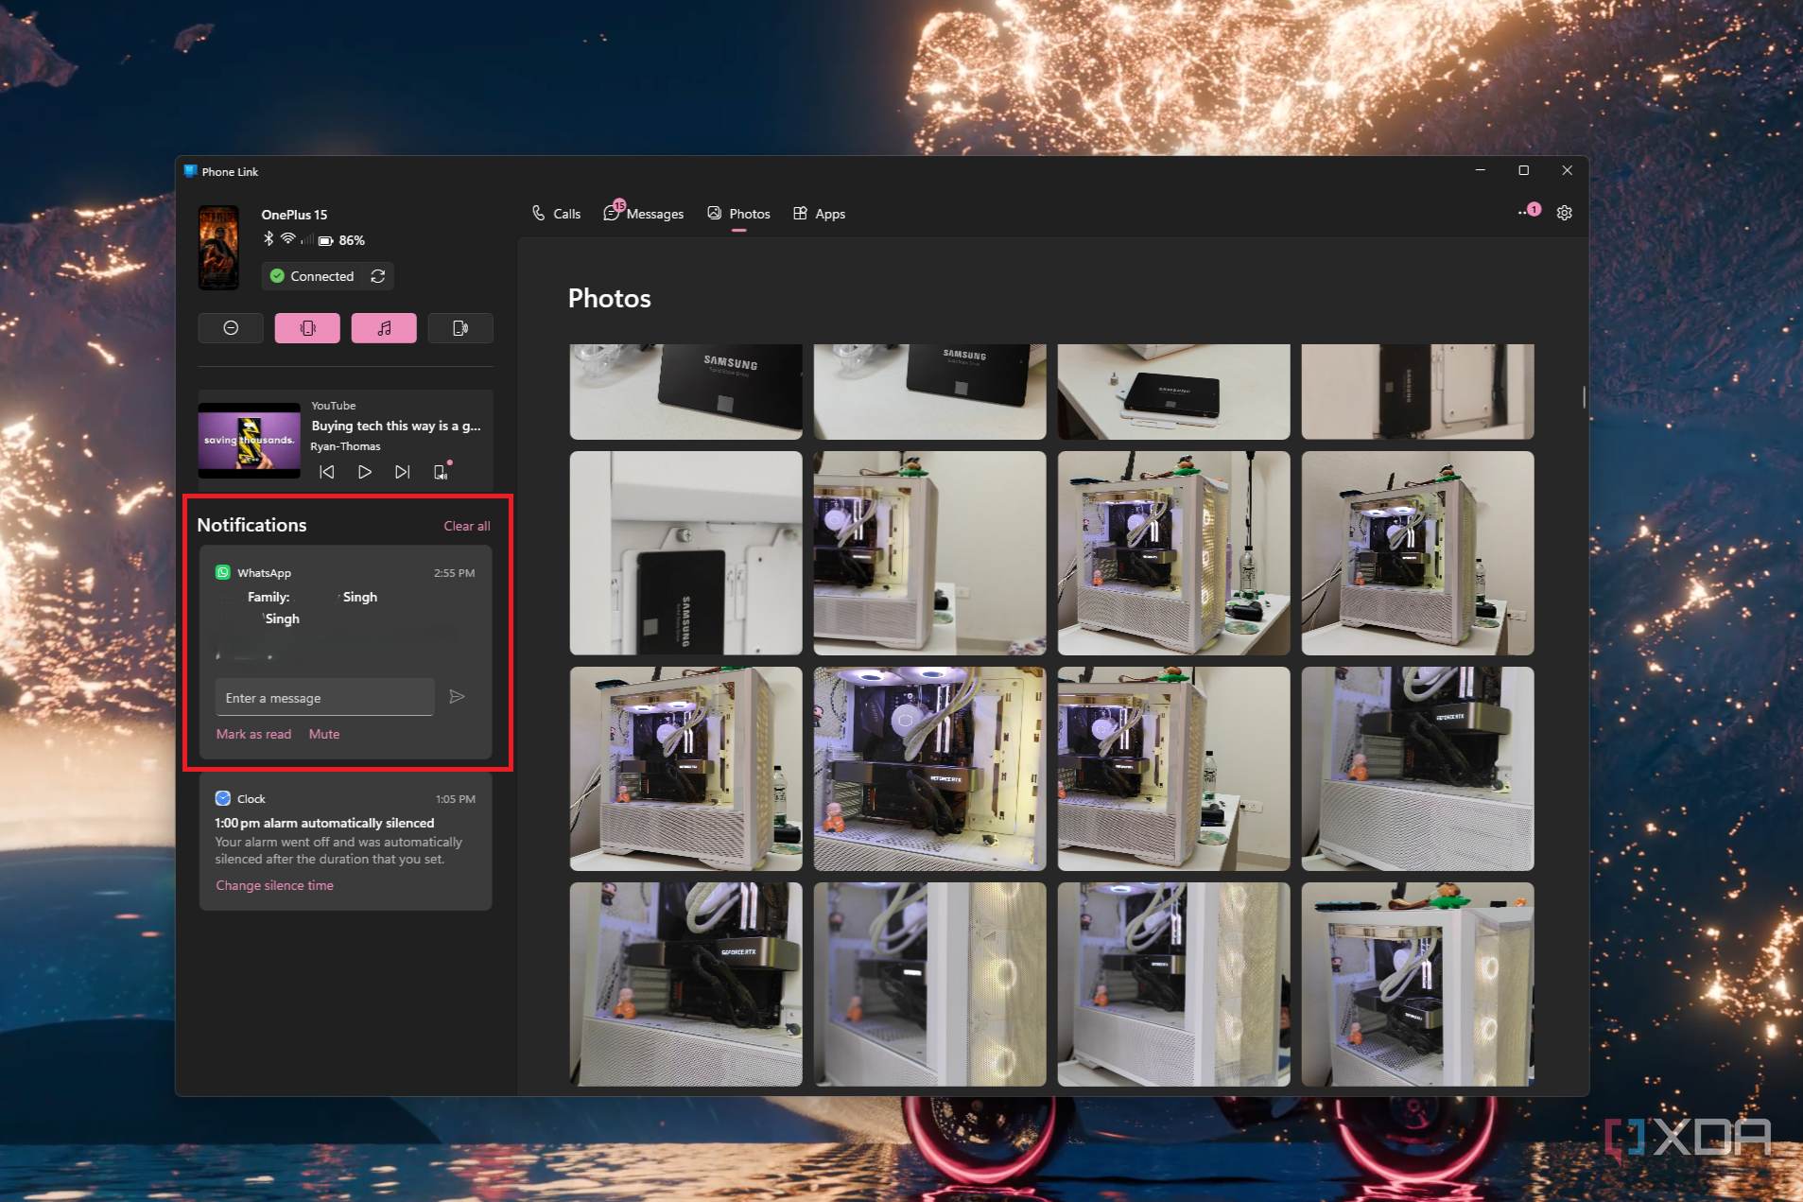Click the 'Clock' app name label
The image size is (1803, 1202).
pos(251,799)
